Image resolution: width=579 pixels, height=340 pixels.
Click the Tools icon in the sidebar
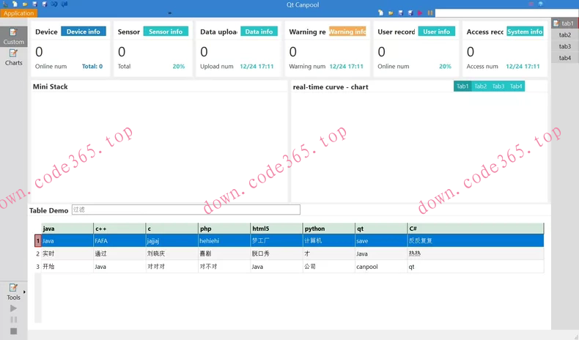(x=13, y=292)
